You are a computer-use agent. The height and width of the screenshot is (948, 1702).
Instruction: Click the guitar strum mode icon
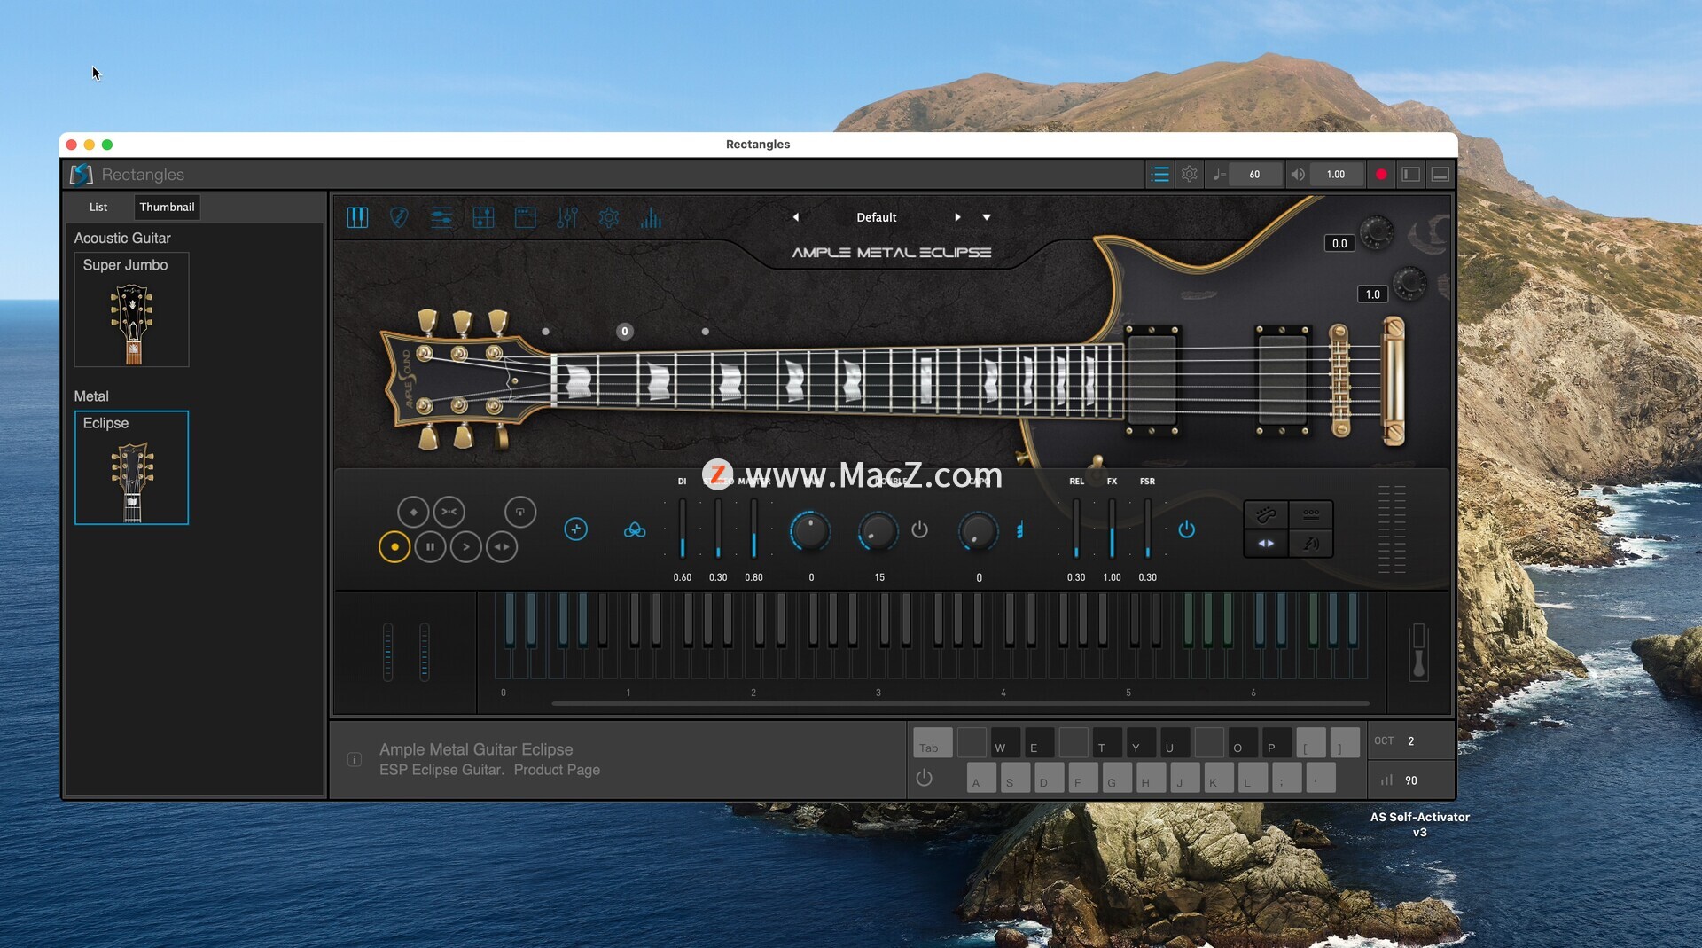[1266, 514]
